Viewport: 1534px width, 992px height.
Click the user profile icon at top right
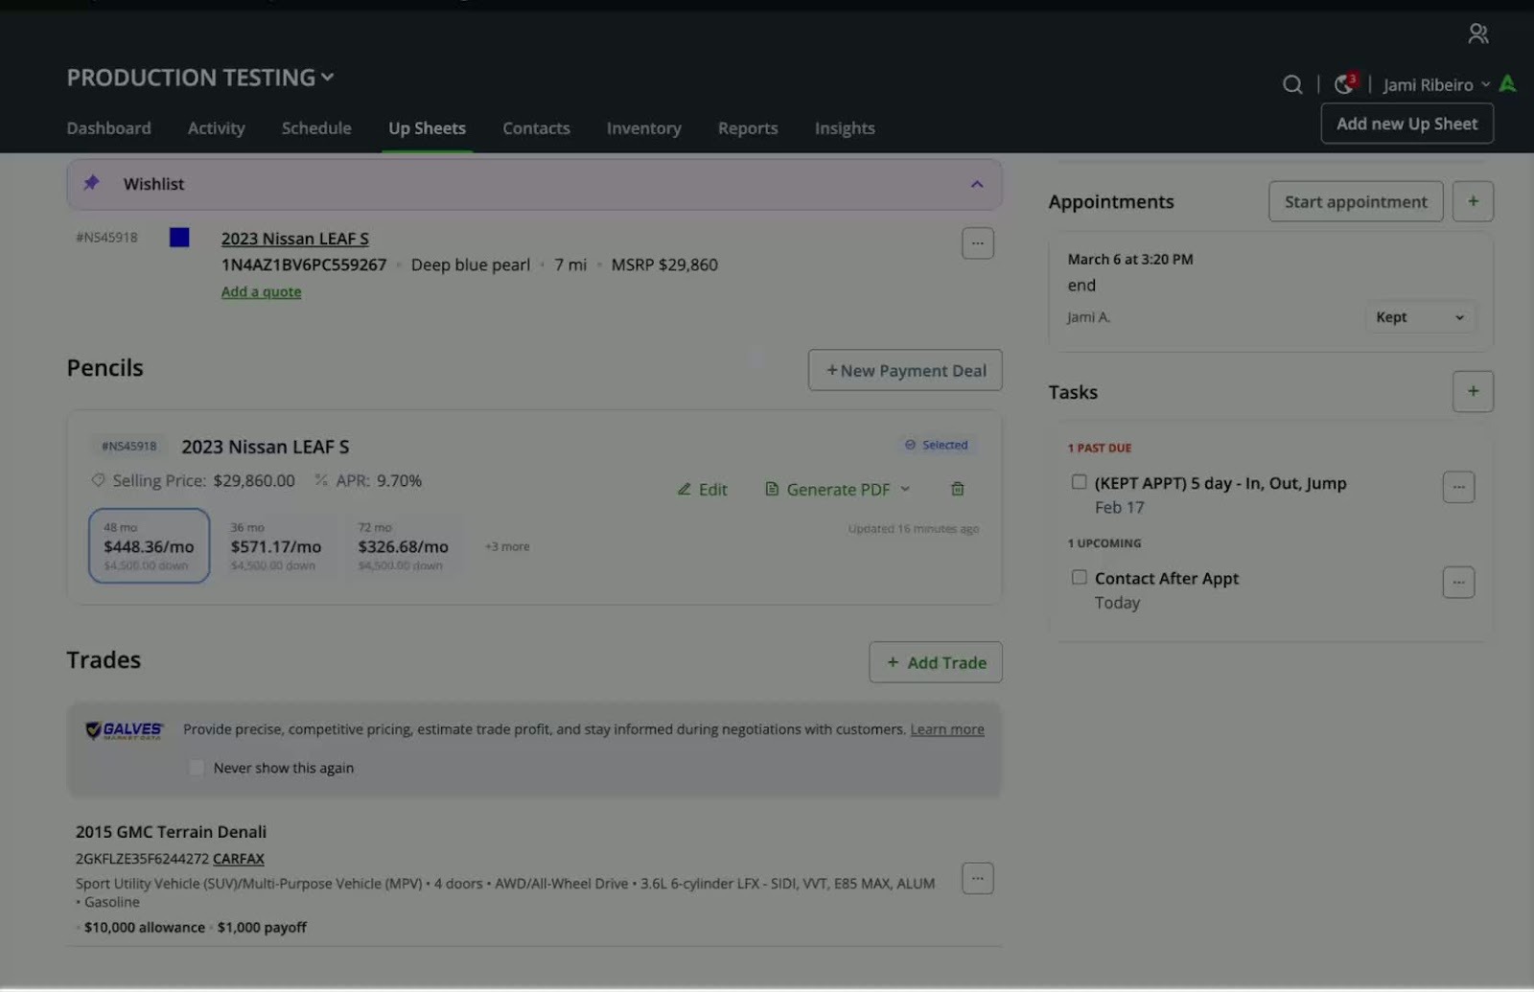(1477, 35)
